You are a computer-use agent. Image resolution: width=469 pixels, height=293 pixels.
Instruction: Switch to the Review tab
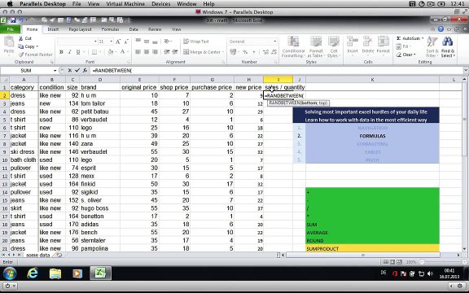pos(155,29)
